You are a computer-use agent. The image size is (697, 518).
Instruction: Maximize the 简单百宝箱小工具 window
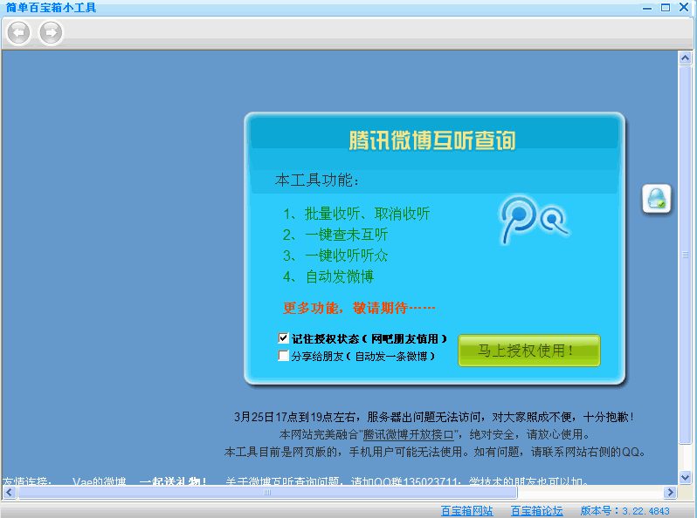coord(666,8)
